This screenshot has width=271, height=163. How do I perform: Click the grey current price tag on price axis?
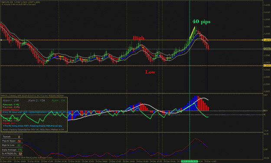(x=268, y=49)
